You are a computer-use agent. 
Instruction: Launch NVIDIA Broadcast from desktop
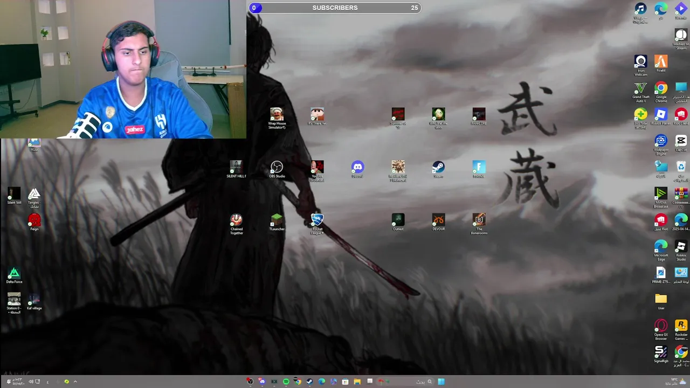661,198
